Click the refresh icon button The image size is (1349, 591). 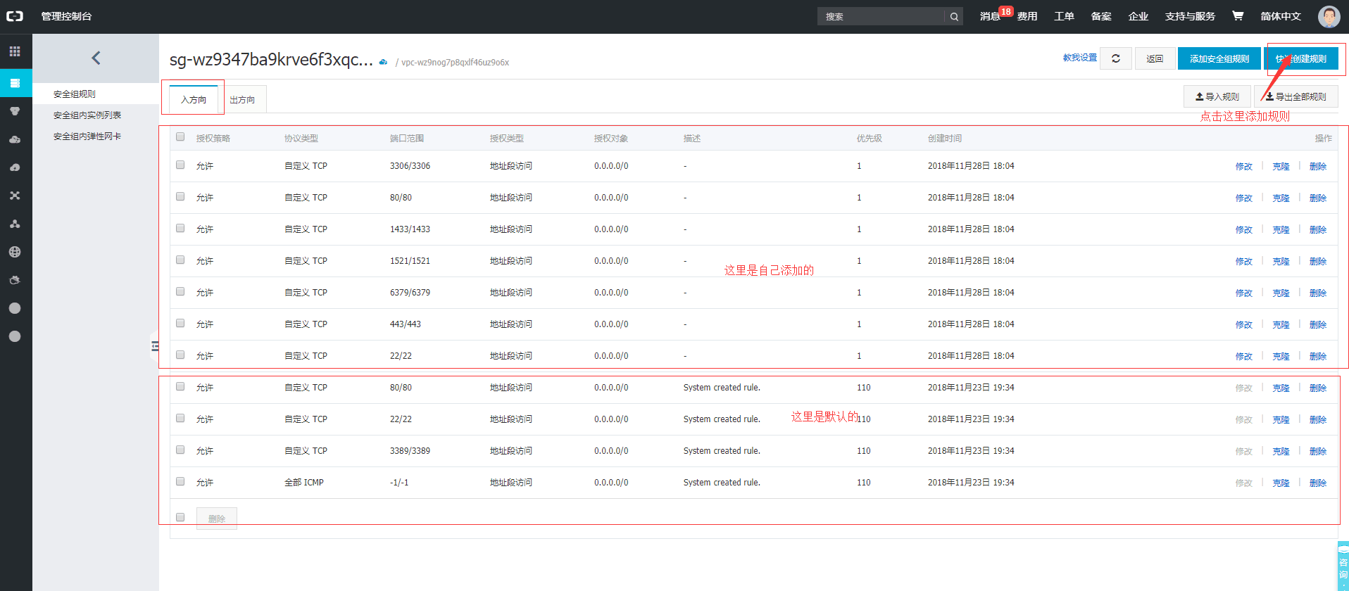pos(1116,58)
